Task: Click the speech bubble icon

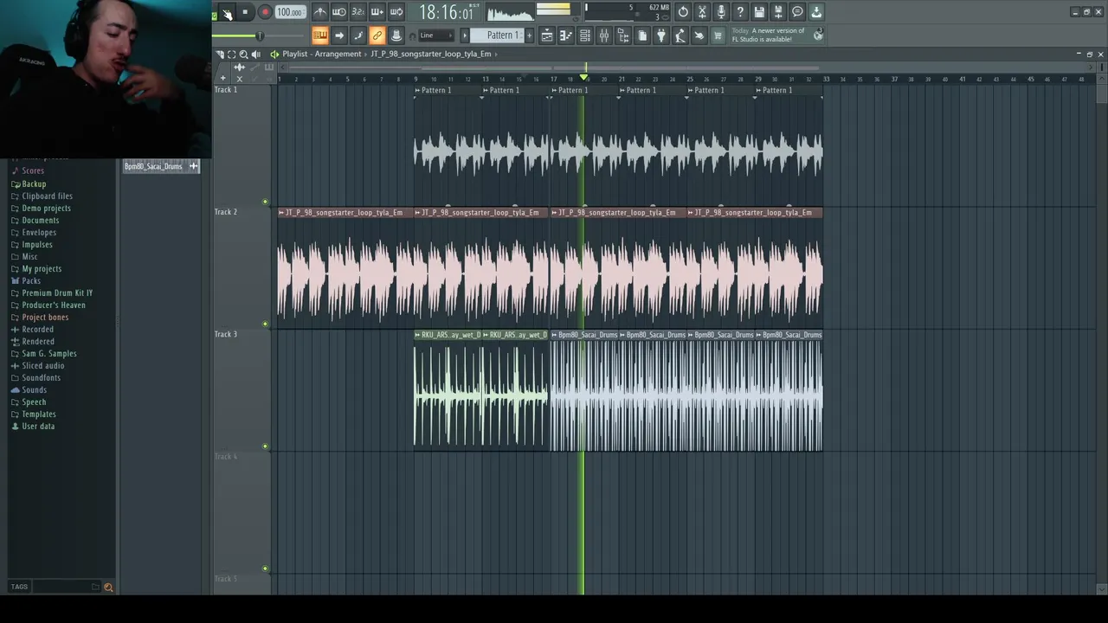Action: tap(797, 12)
